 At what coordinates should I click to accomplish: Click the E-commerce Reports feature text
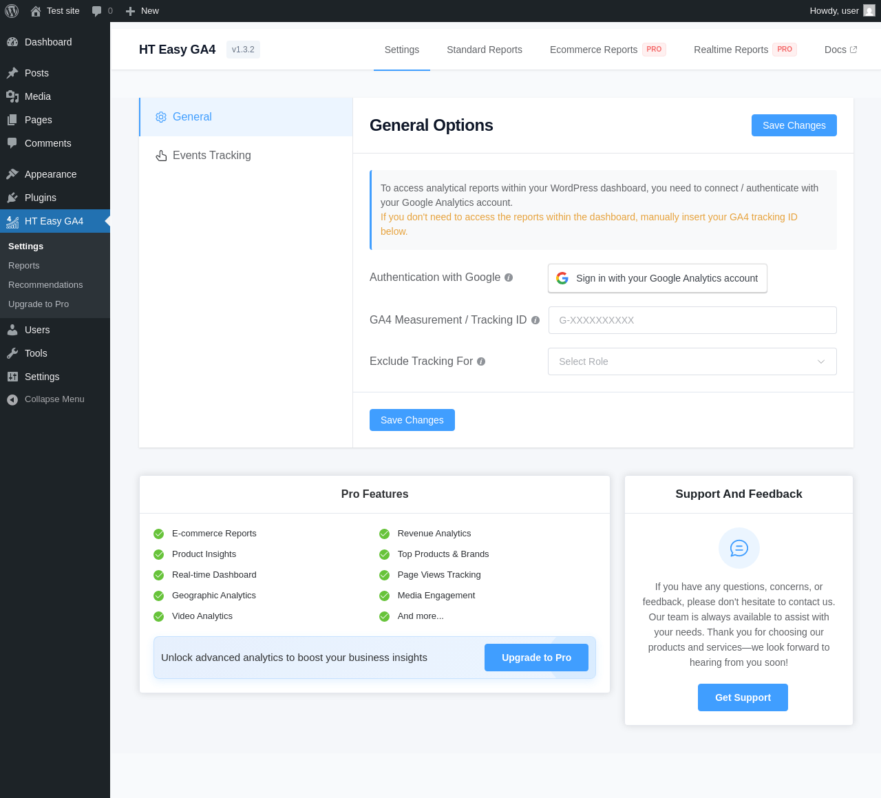point(214,534)
